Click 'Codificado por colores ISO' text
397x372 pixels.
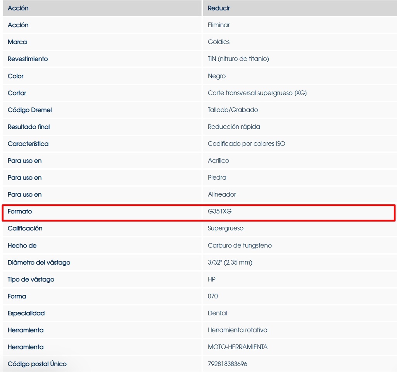246,144
